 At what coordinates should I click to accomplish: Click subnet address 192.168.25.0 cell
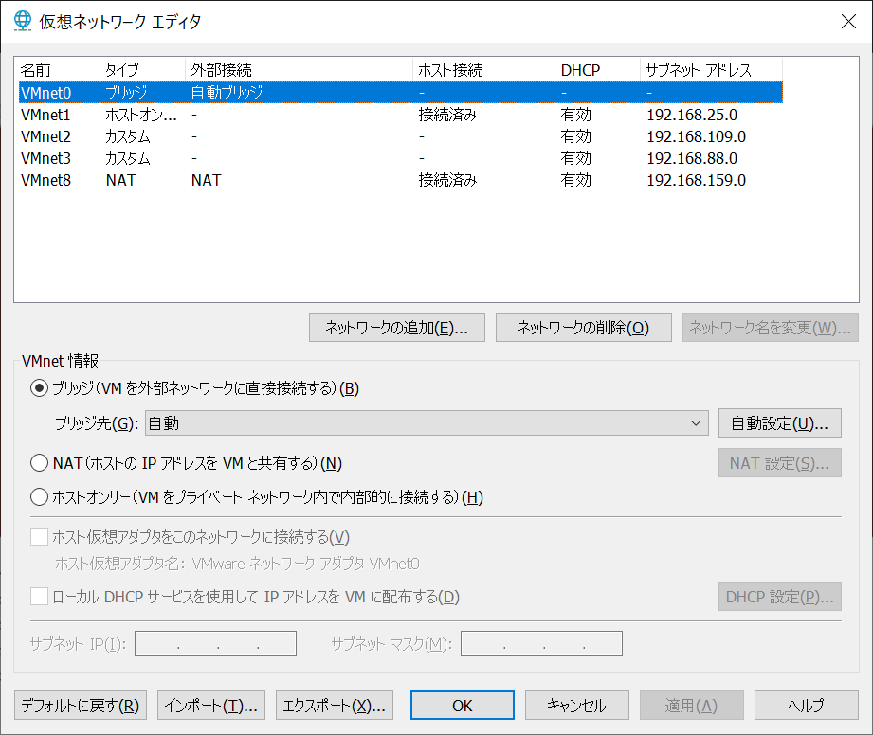(x=692, y=115)
